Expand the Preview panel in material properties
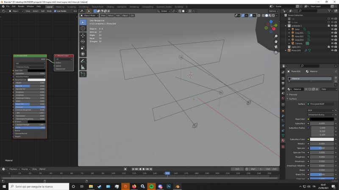The width and height of the screenshot is (339, 190). (293, 95)
